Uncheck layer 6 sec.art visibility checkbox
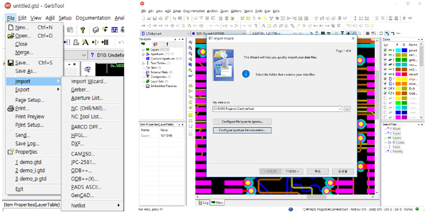The width and height of the screenshot is (427, 213). click(x=385, y=74)
